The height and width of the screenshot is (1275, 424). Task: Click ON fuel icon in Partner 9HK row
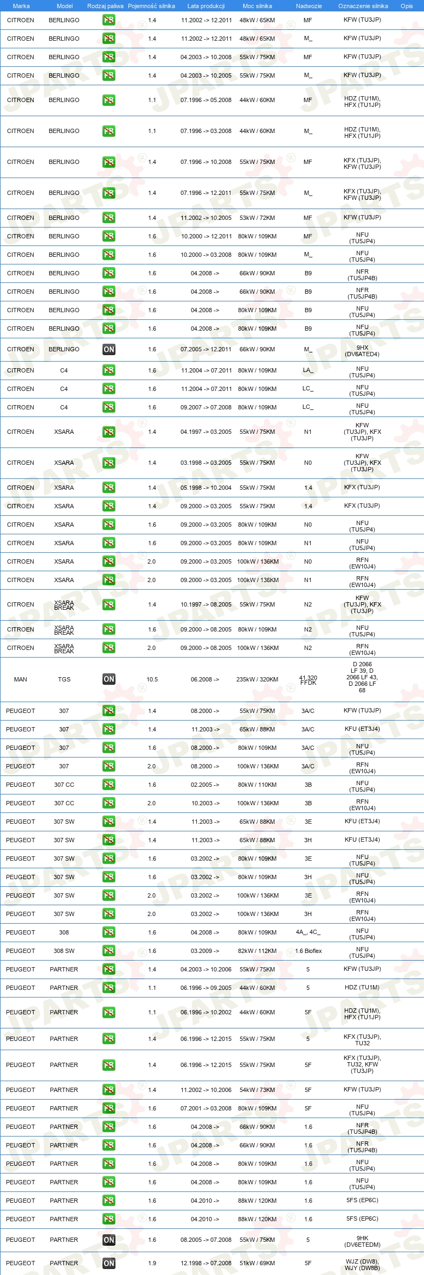coord(109,1240)
